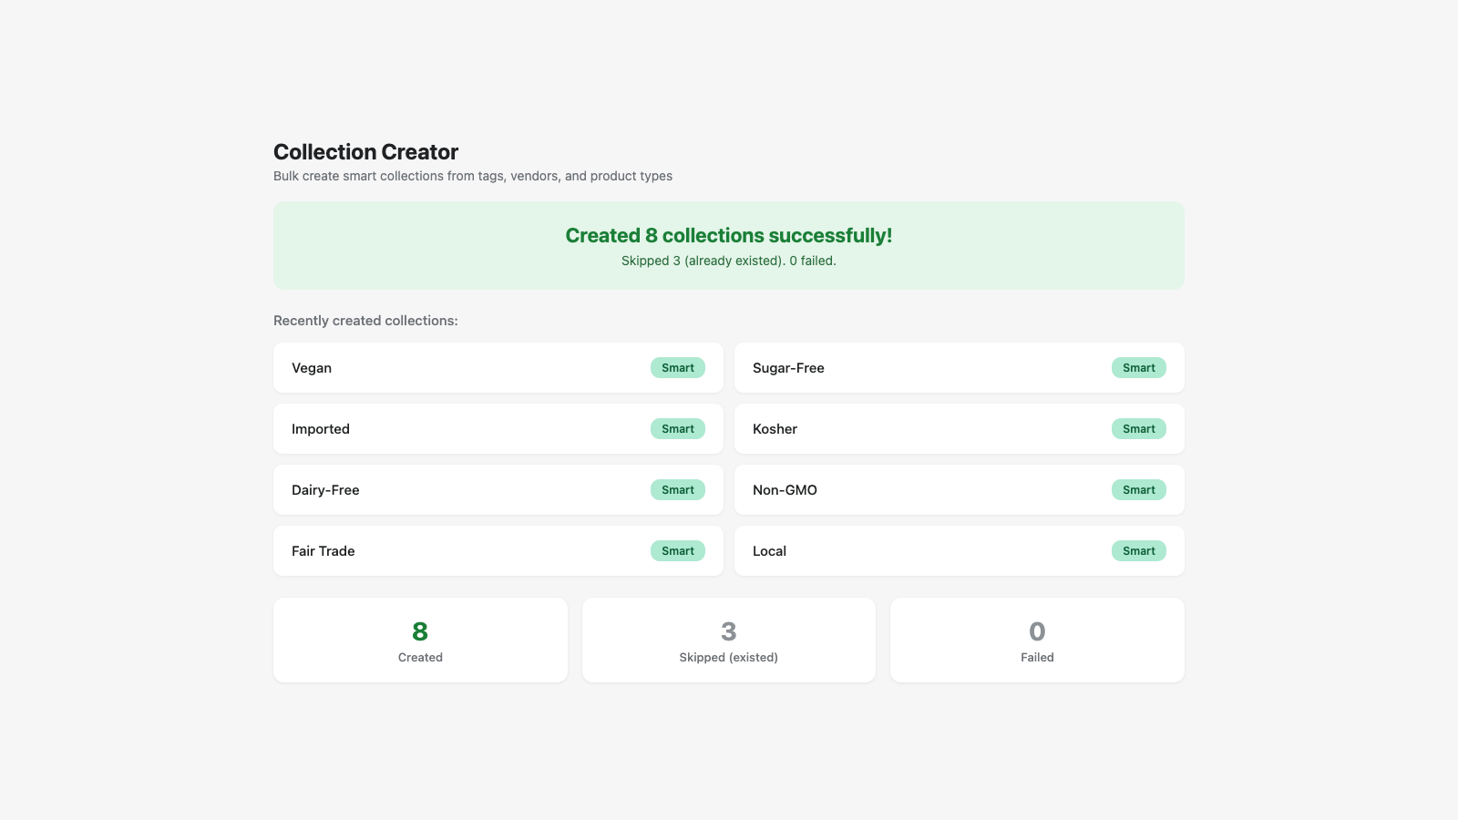Screen dimensions: 1458x820
Task: Click the Kosher collection name
Action: point(775,429)
